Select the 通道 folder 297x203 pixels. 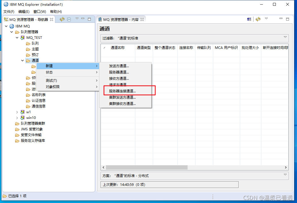[x=32, y=61]
